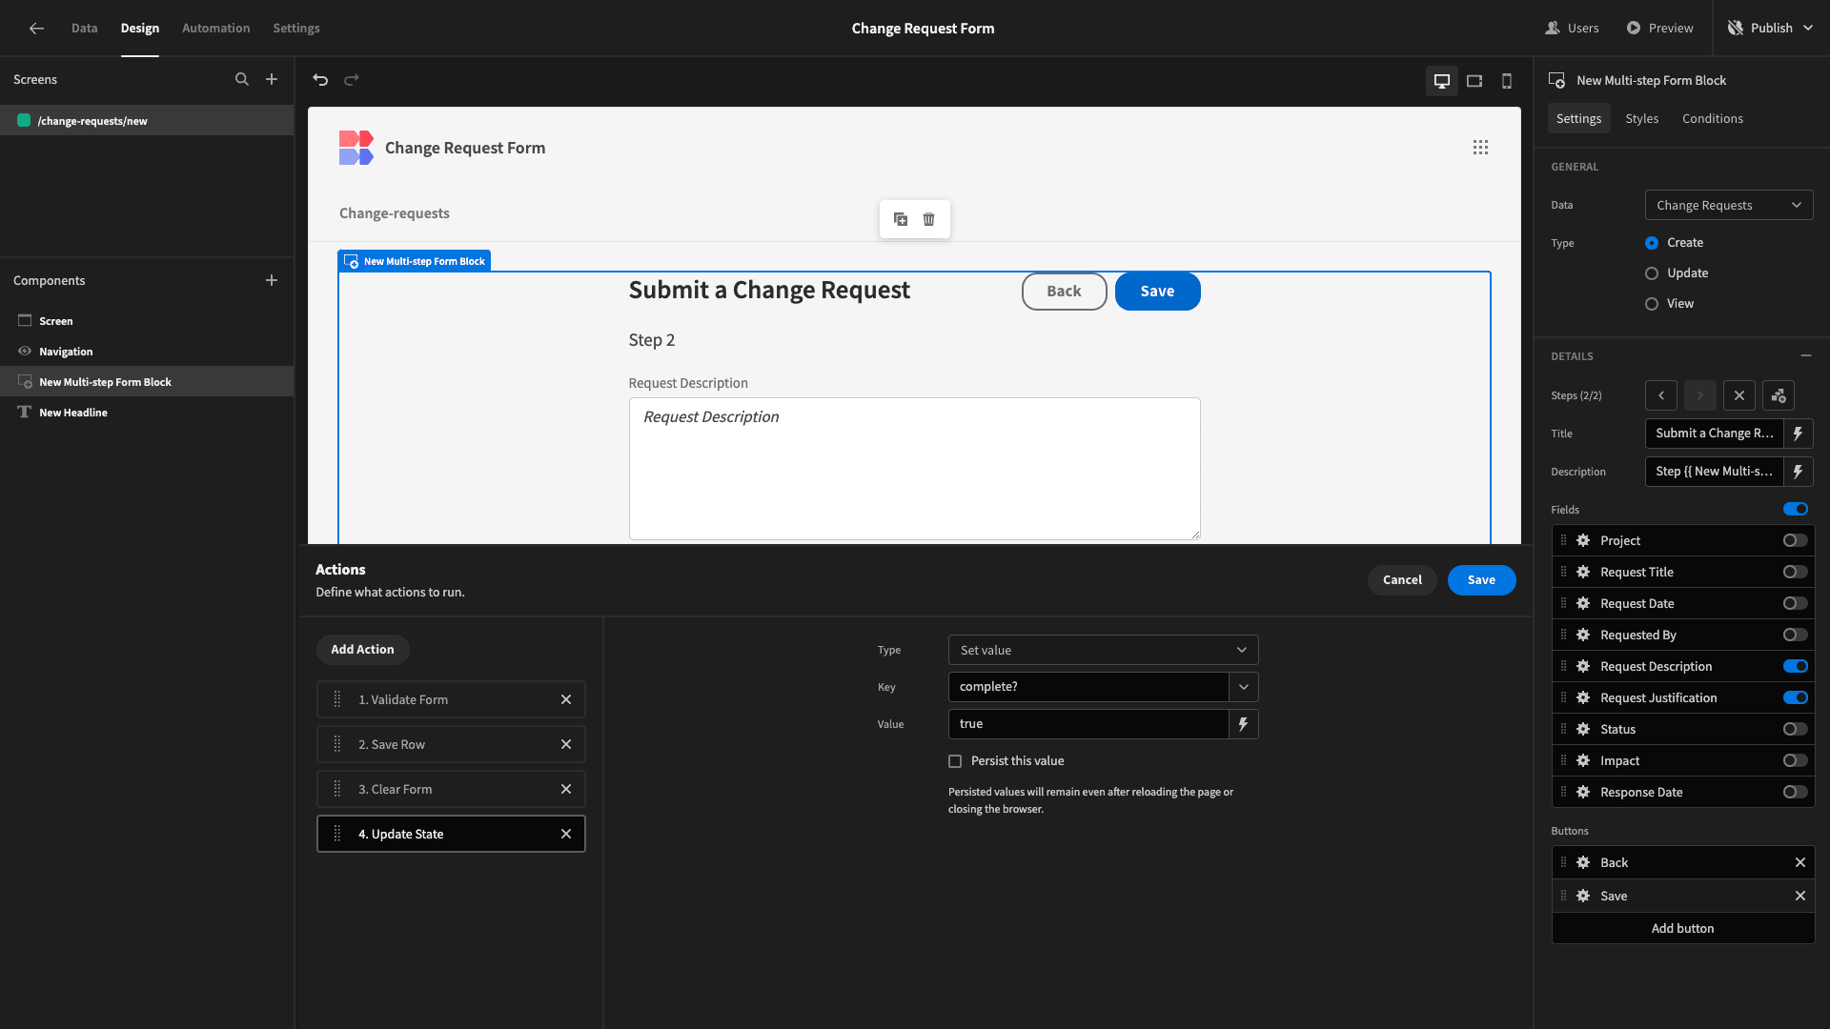
Task: Open the Conditions tab
Action: click(x=1713, y=119)
